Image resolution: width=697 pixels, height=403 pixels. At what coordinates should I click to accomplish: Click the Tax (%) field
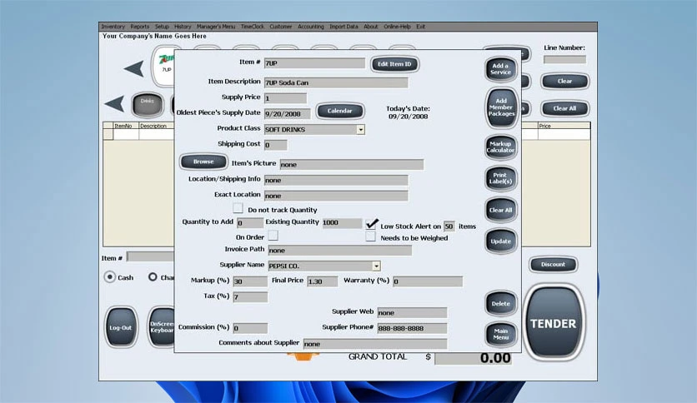250,297
